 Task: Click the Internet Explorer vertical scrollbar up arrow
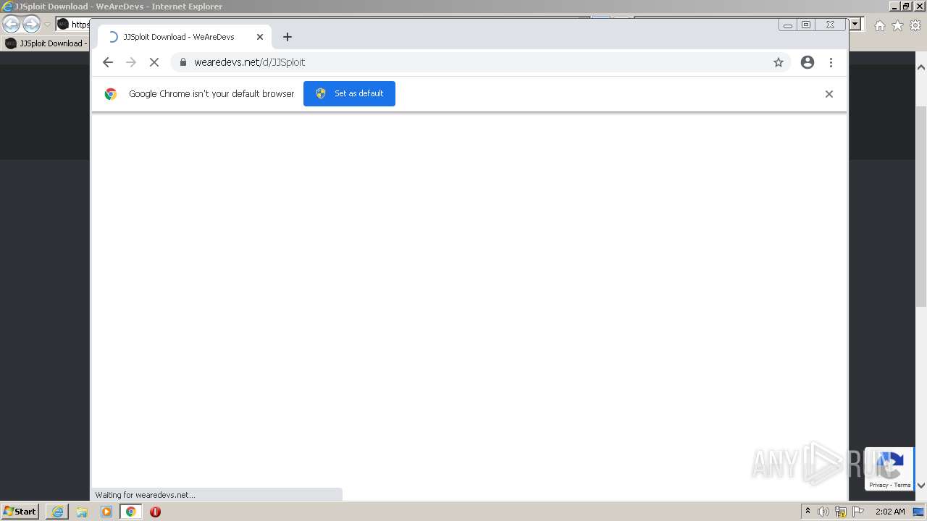point(921,67)
